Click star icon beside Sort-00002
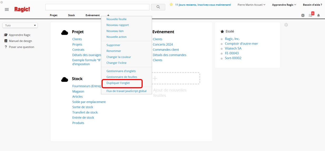 pos(222,59)
